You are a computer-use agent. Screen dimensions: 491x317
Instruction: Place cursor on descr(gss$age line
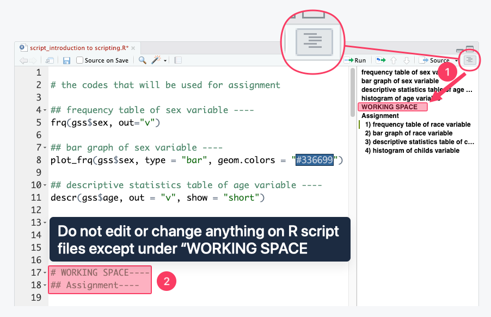(157, 197)
